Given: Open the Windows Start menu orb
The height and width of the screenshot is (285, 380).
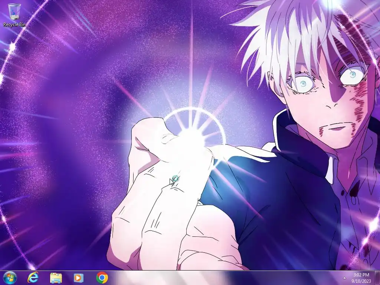Looking at the screenshot, I should 10,278.
